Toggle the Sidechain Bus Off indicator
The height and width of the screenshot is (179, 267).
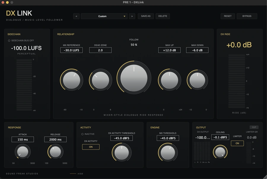click(x=9, y=41)
